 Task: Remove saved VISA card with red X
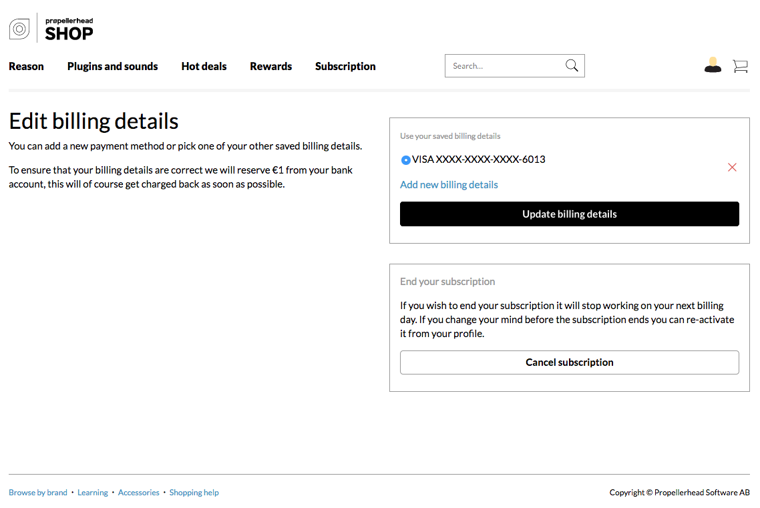click(x=732, y=168)
